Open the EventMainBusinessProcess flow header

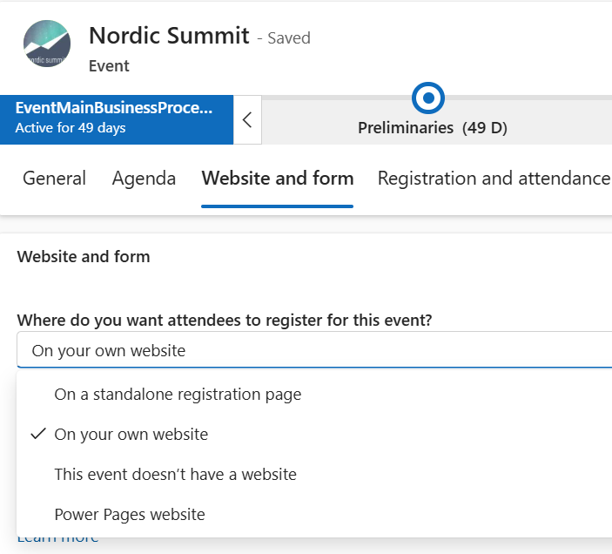pos(117,119)
